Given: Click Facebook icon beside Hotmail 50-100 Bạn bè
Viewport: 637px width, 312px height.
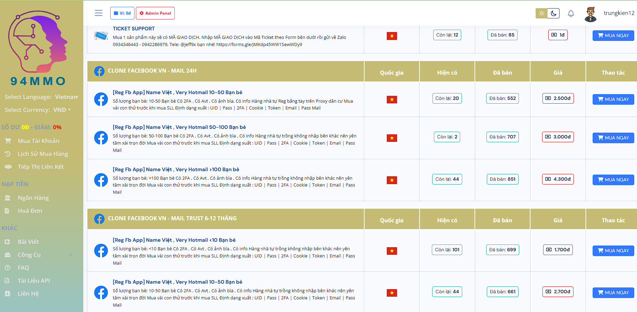Looking at the screenshot, I should click(x=101, y=138).
